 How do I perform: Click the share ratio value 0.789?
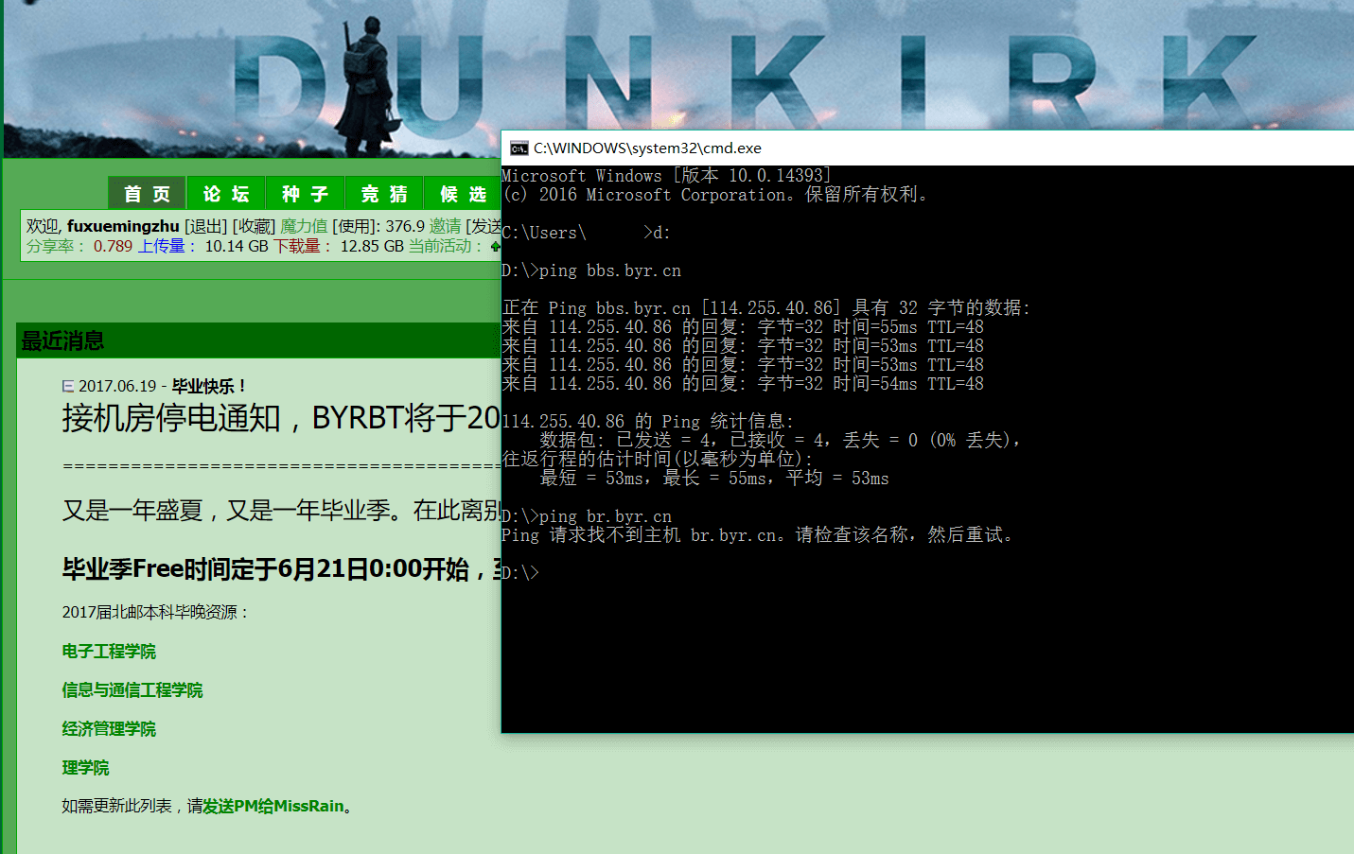coord(113,246)
